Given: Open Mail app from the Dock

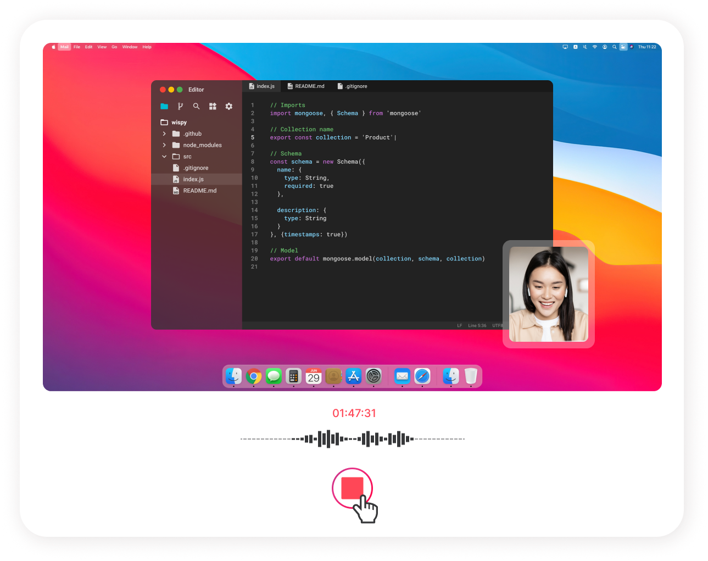Looking at the screenshot, I should point(403,376).
